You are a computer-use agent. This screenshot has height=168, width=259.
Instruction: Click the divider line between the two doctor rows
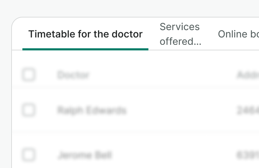[140, 132]
